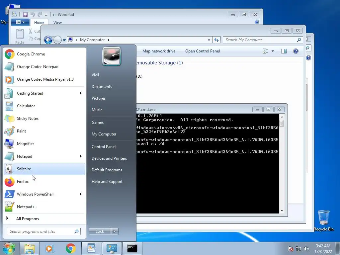This screenshot has width=340, height=255.
Task: Click Back button in My Computer window
Action: point(48,40)
